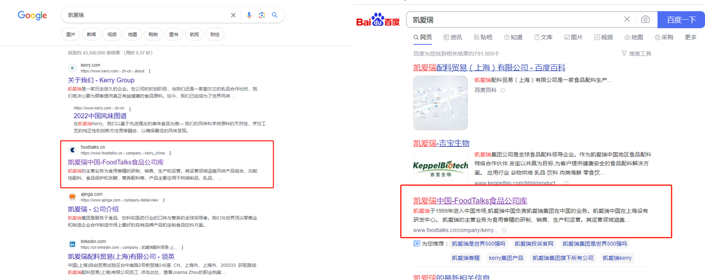Viewport: 705px width, 280px height.
Task: Switch to Baidu 采购 tab
Action: coord(664,37)
